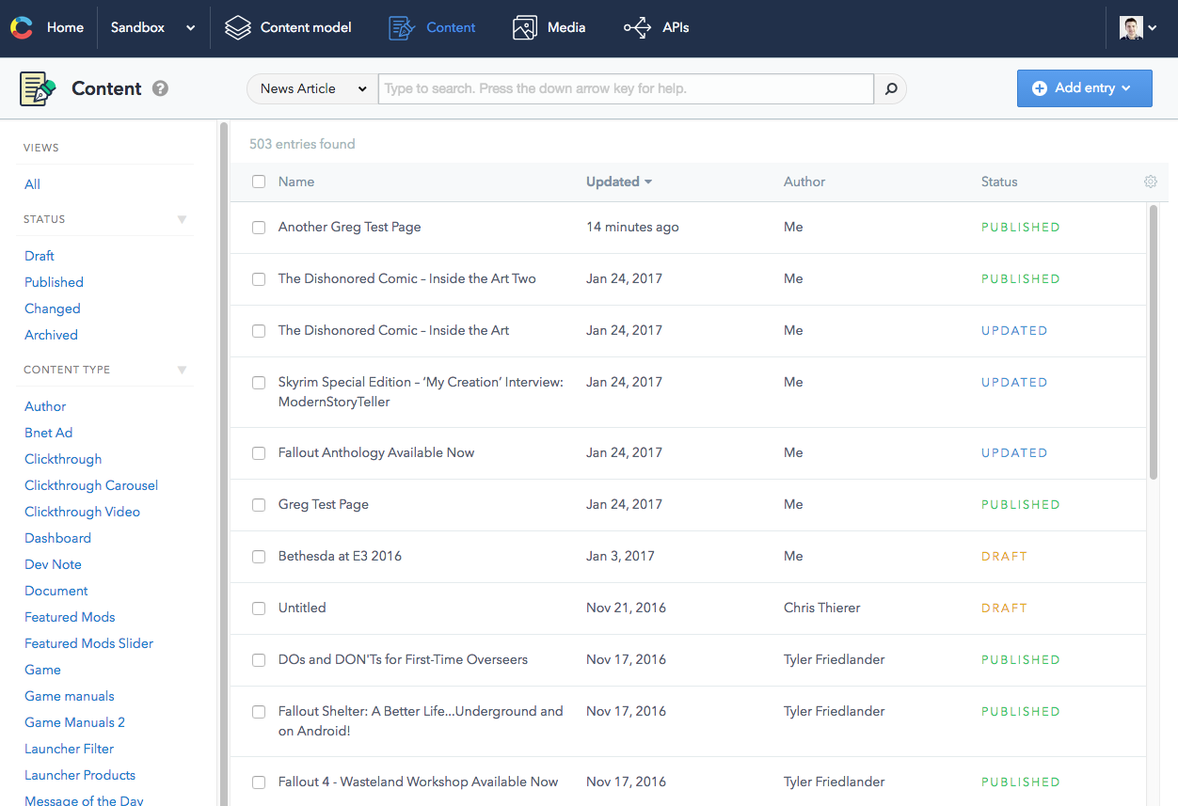Open the Content model layers icon
Viewport: 1178px width, 806px height.
coord(238,27)
